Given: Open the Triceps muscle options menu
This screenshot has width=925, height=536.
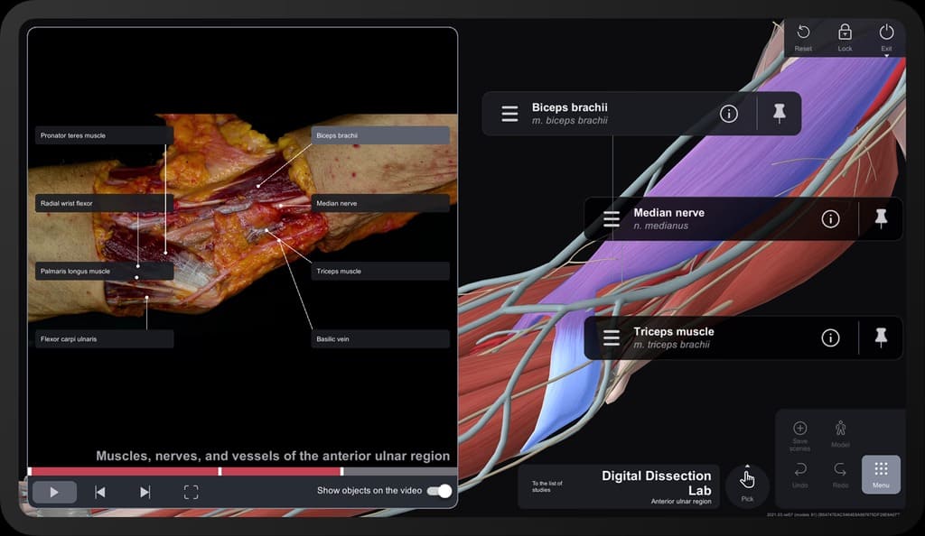Looking at the screenshot, I should coord(611,337).
